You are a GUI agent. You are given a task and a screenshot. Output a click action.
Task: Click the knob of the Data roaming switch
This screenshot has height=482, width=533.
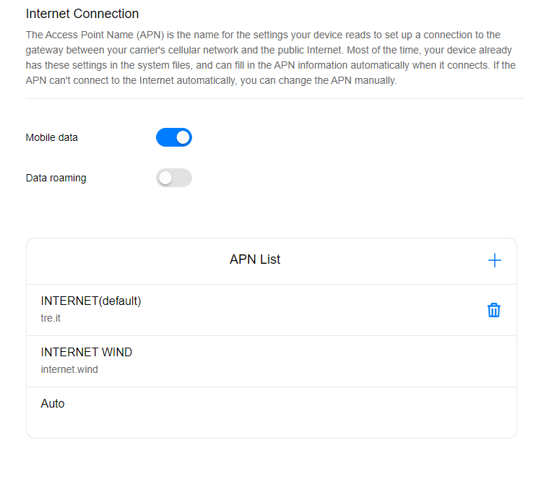[x=165, y=178]
